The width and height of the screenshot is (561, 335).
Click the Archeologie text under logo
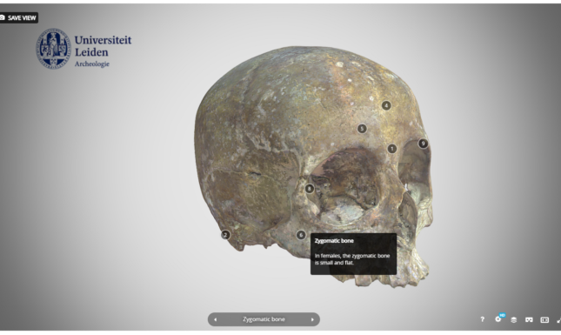point(92,64)
